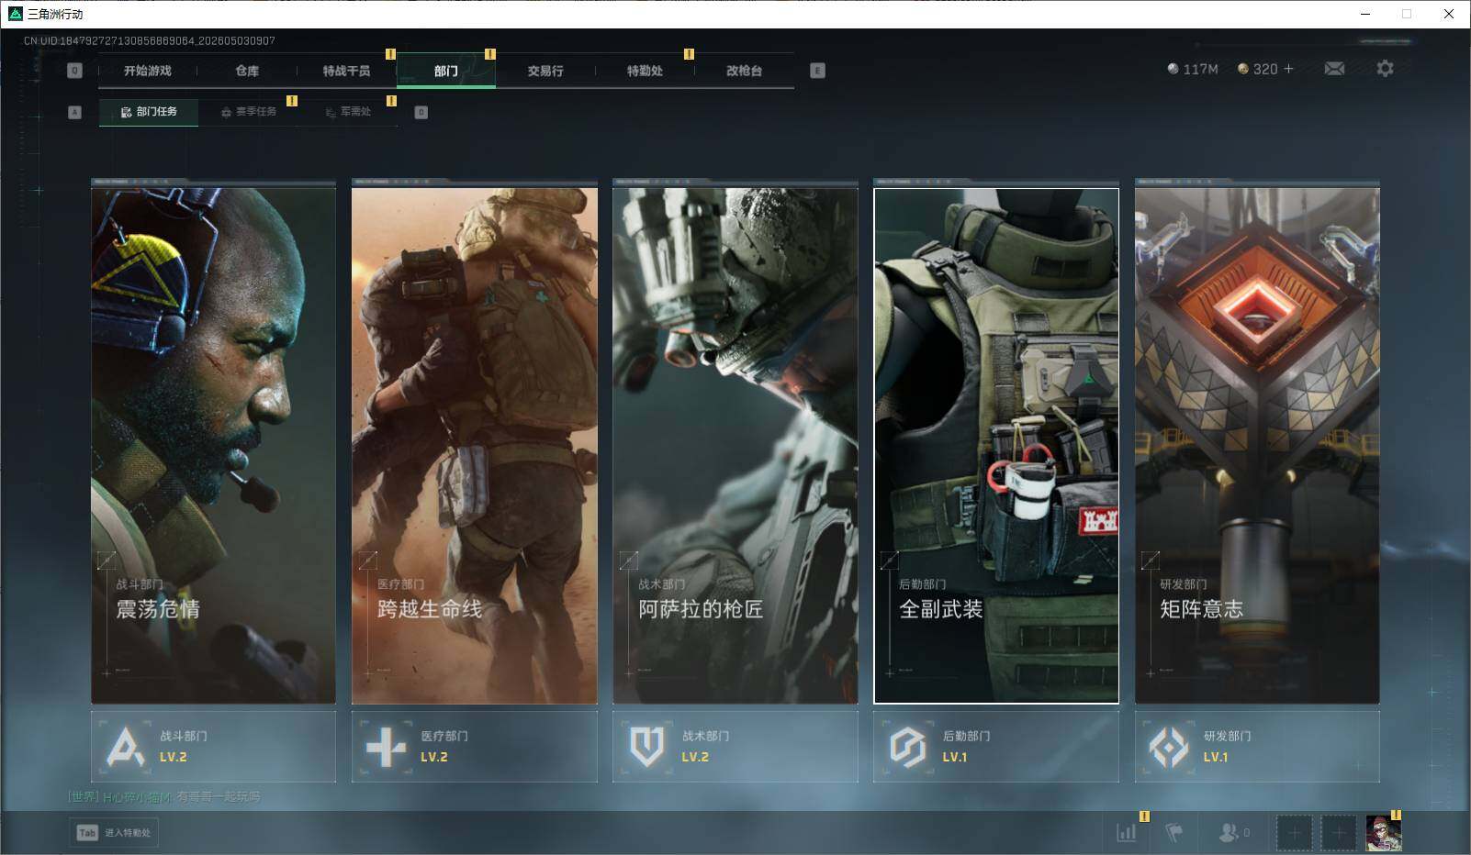Click the 战术部门 LV.2 level text
1471x855 pixels.
[x=695, y=757]
